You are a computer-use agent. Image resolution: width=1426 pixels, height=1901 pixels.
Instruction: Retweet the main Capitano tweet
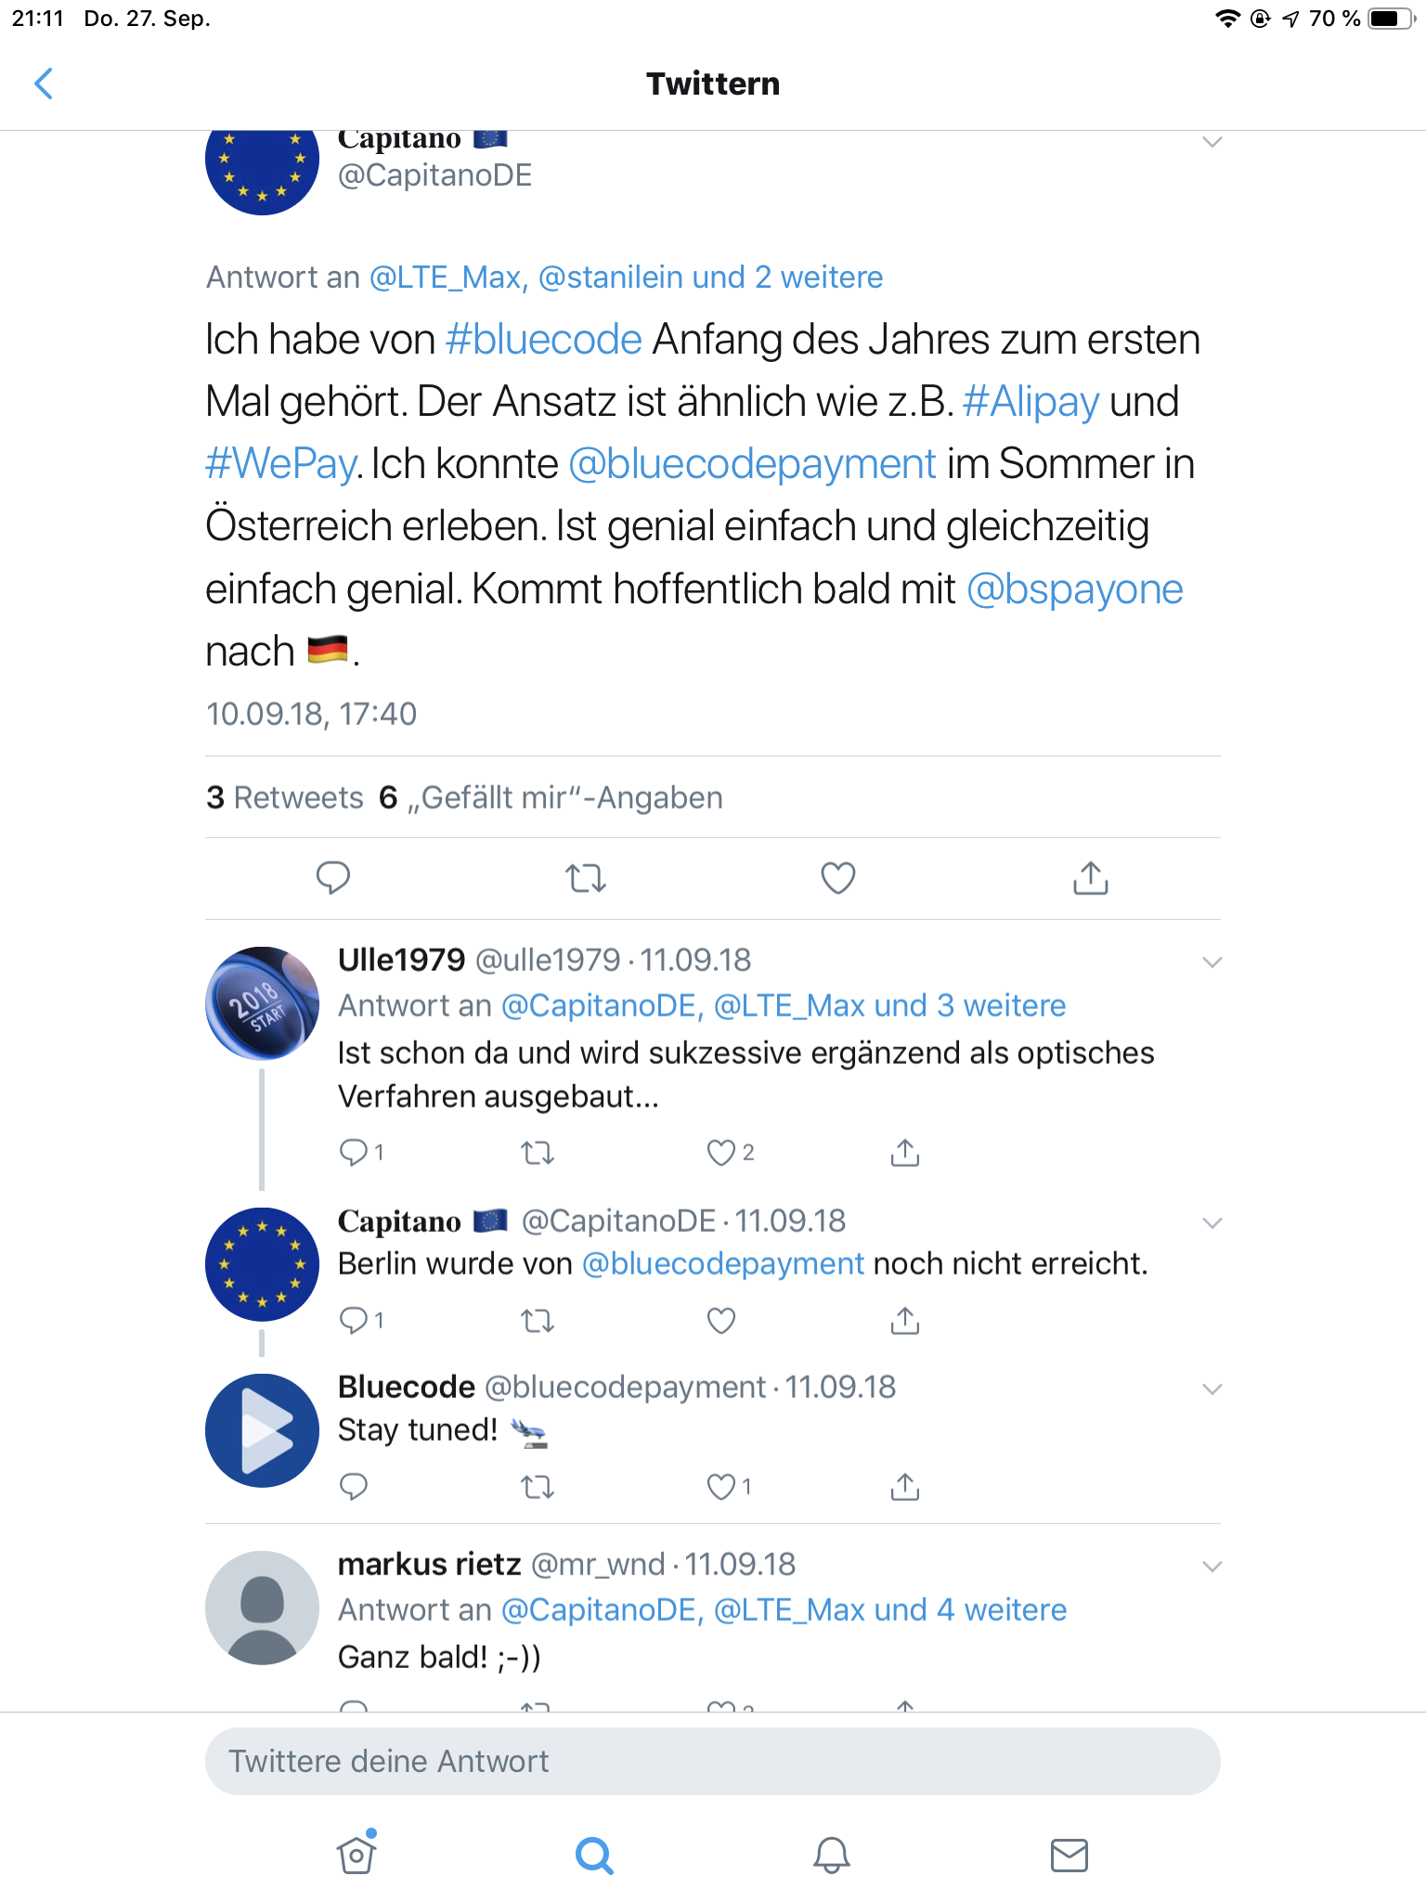click(586, 877)
